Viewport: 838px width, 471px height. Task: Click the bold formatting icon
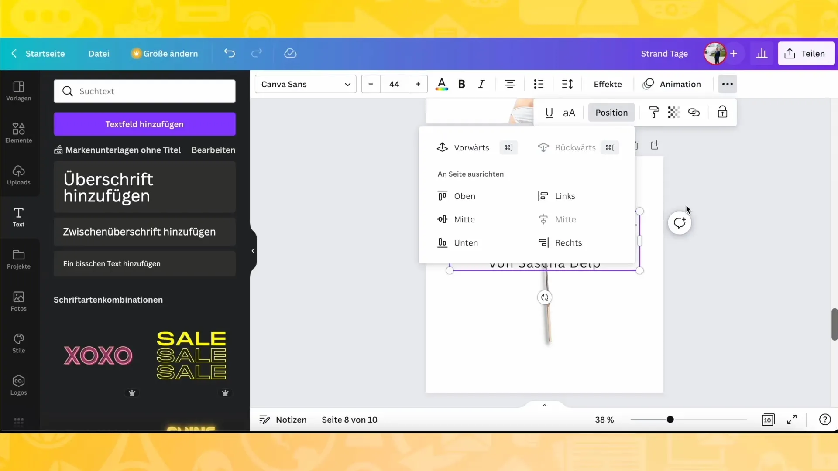tap(462, 84)
